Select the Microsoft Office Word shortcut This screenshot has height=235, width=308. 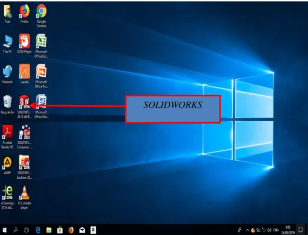coord(41,107)
